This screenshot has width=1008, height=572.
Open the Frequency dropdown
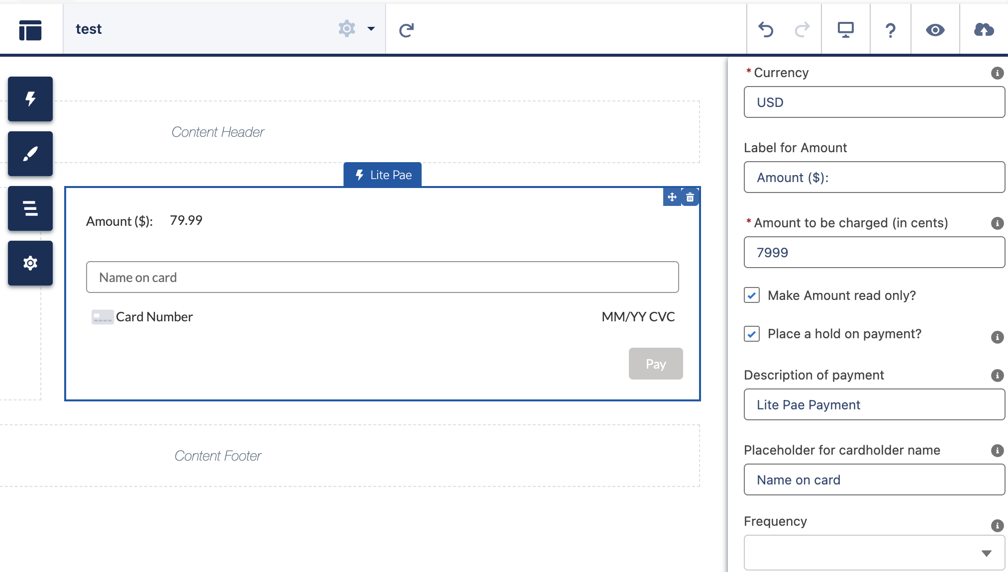874,553
